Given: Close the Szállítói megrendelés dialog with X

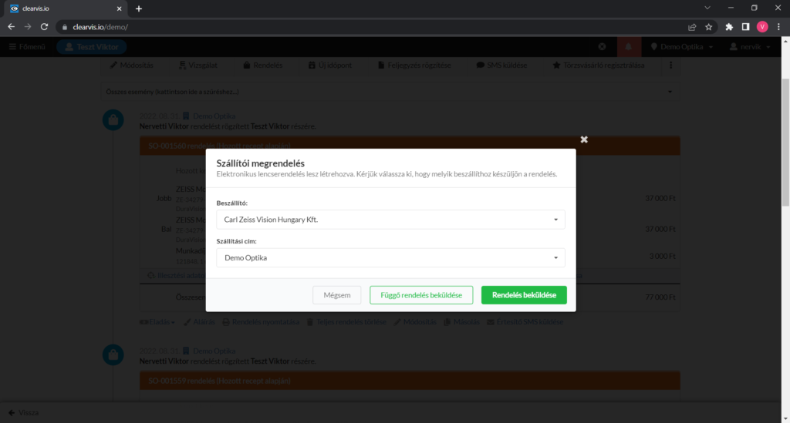Looking at the screenshot, I should 584,139.
